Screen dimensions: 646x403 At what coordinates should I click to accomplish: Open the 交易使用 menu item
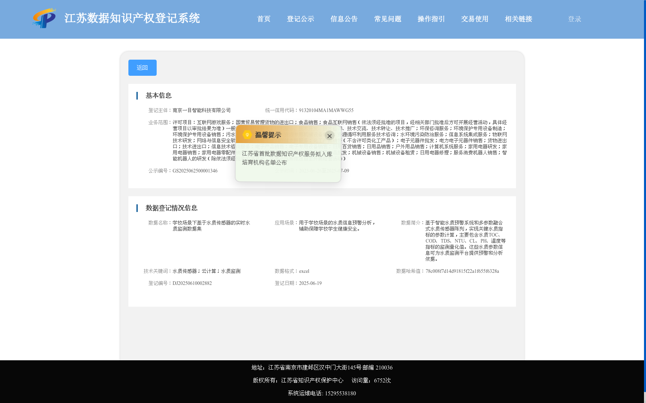[x=475, y=19]
